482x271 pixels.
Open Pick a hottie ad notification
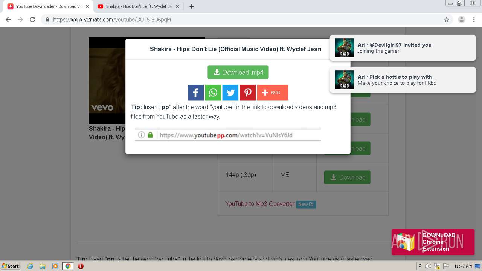tap(403, 80)
